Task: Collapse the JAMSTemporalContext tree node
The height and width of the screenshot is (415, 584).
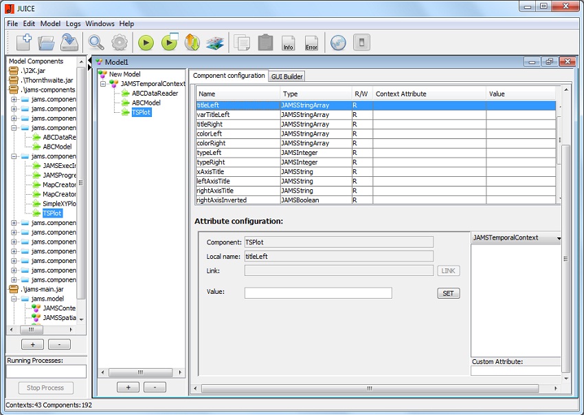Action: (x=103, y=84)
